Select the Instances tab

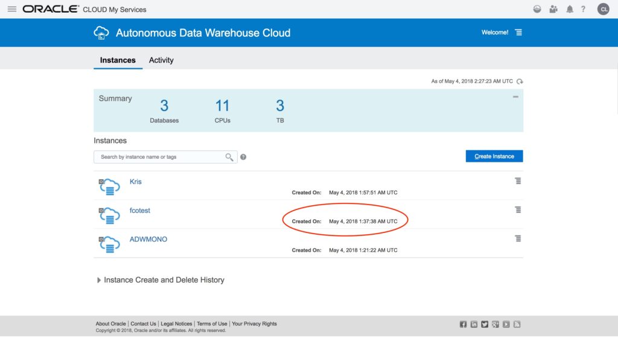(x=118, y=60)
